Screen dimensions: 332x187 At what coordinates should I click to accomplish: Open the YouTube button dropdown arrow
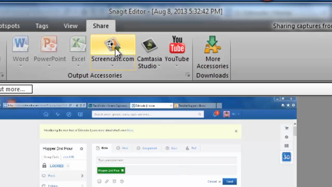(x=177, y=66)
